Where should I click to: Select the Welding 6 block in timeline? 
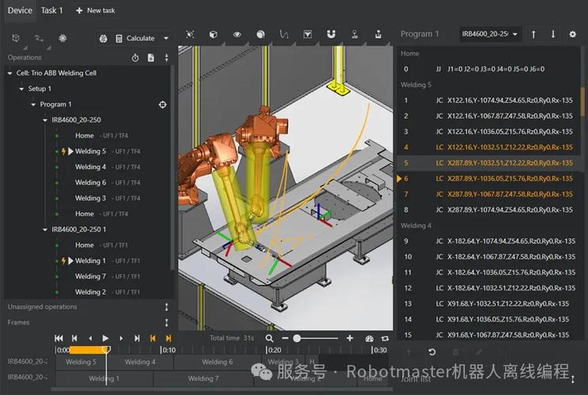click(x=217, y=362)
